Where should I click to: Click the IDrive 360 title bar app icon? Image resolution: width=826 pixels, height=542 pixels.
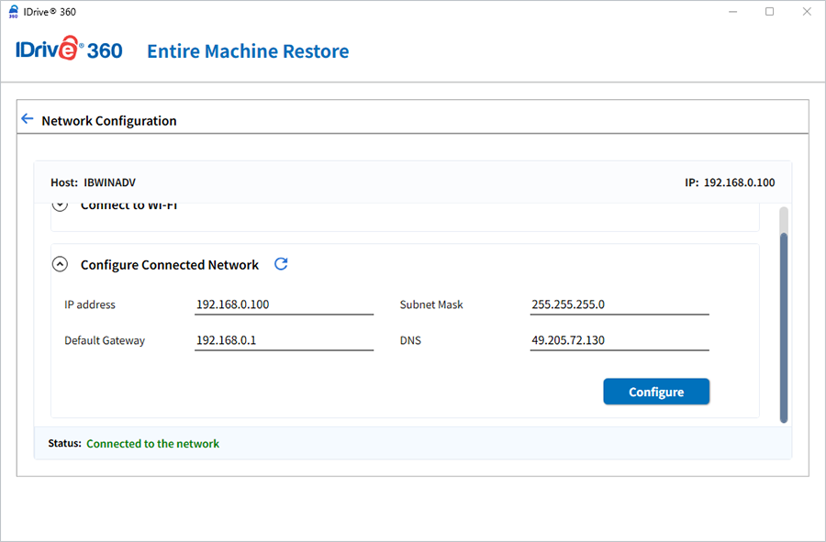[x=14, y=12]
